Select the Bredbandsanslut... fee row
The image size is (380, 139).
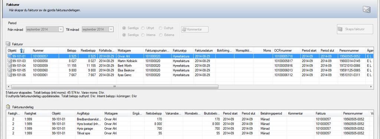click(x=190, y=119)
